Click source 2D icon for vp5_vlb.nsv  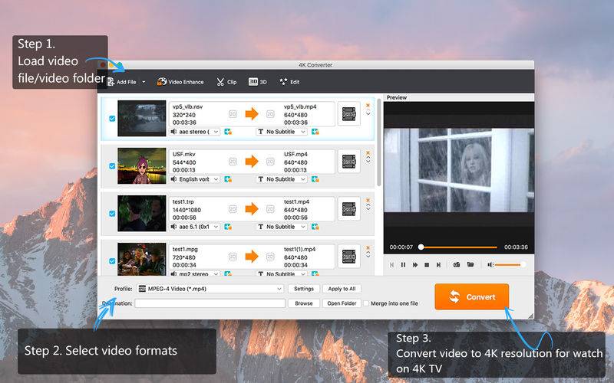(x=233, y=114)
